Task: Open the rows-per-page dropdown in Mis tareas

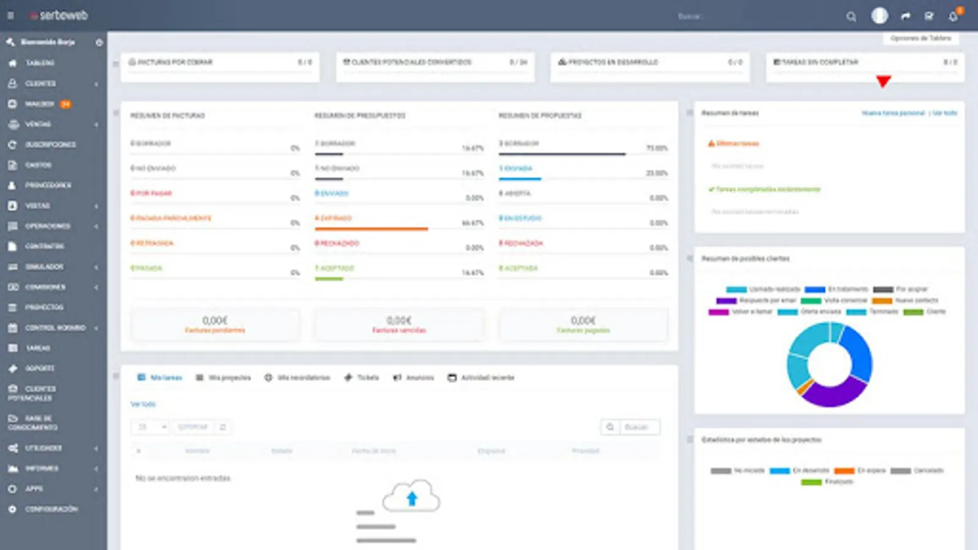Action: [x=151, y=427]
